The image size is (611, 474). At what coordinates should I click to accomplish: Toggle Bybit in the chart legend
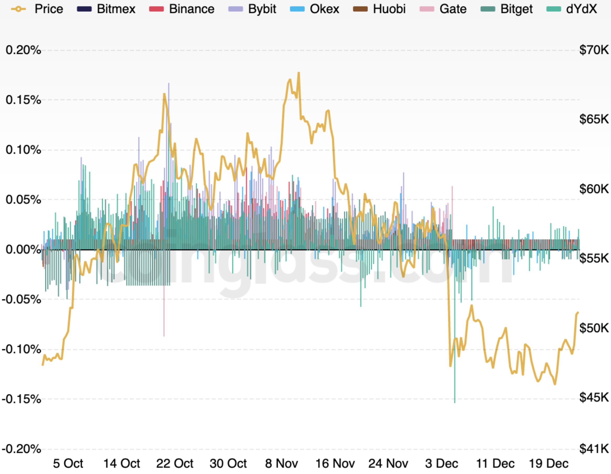[x=252, y=9]
